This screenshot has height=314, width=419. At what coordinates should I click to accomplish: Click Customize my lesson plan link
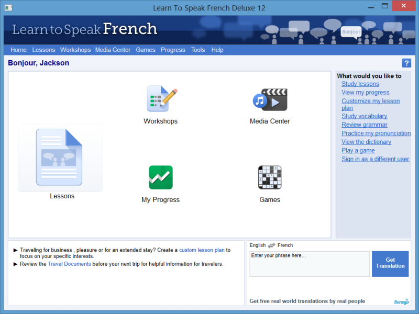coord(370,104)
